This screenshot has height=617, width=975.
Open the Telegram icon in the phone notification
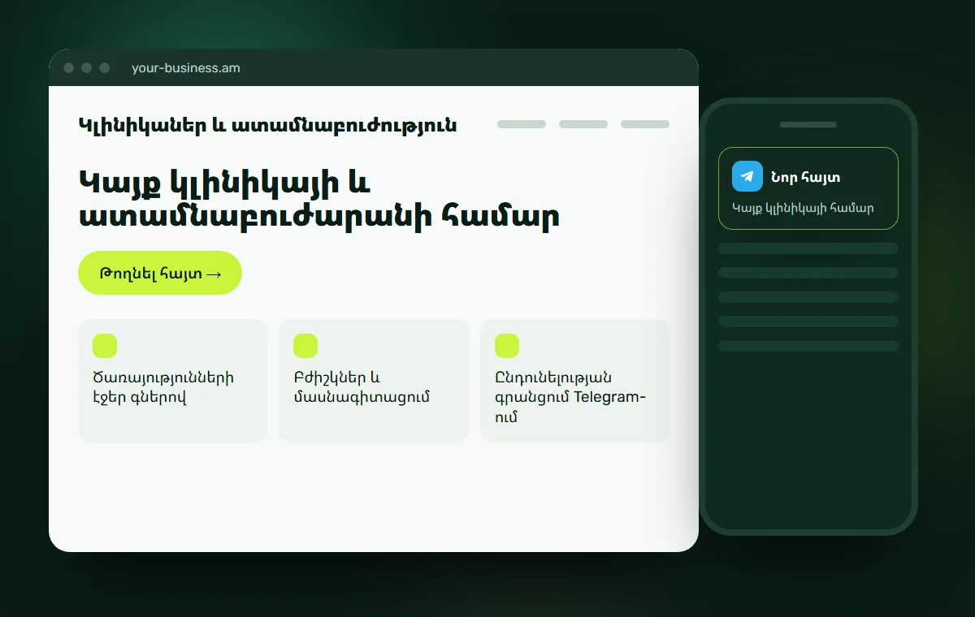point(747,176)
